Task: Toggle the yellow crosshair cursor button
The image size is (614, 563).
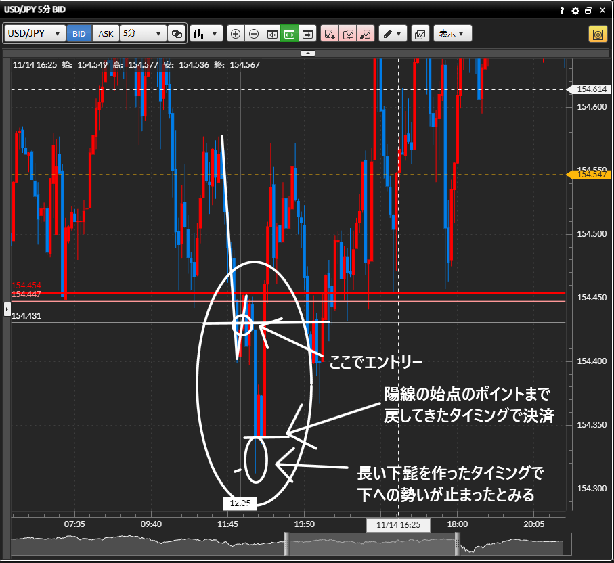Action: [x=598, y=34]
